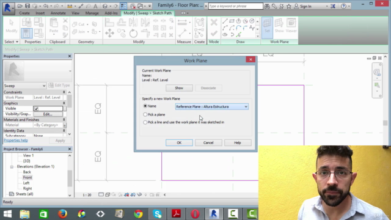Open Google Chrome from the taskbar
This screenshot has height=220, width=391.
click(x=139, y=214)
